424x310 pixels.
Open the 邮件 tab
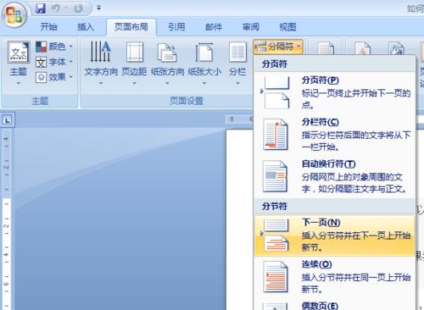coord(214,27)
